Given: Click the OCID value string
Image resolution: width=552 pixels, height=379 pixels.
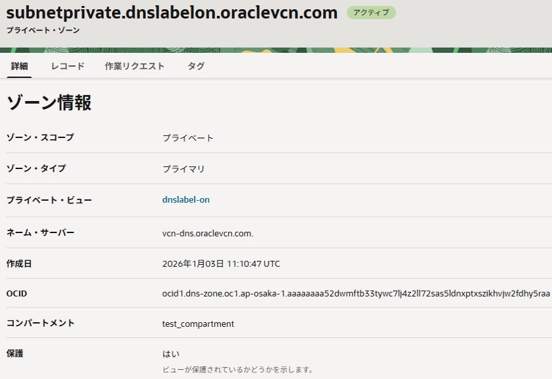Looking at the screenshot, I should [356, 294].
